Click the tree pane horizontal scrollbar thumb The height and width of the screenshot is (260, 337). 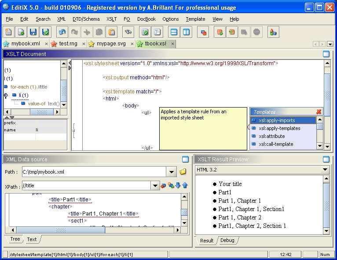coord(42,112)
